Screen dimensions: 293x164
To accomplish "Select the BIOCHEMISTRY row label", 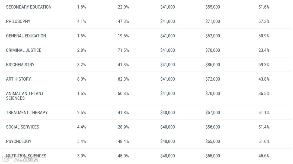I will click(x=20, y=65).
